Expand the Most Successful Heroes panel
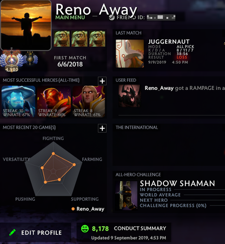 [102, 81]
